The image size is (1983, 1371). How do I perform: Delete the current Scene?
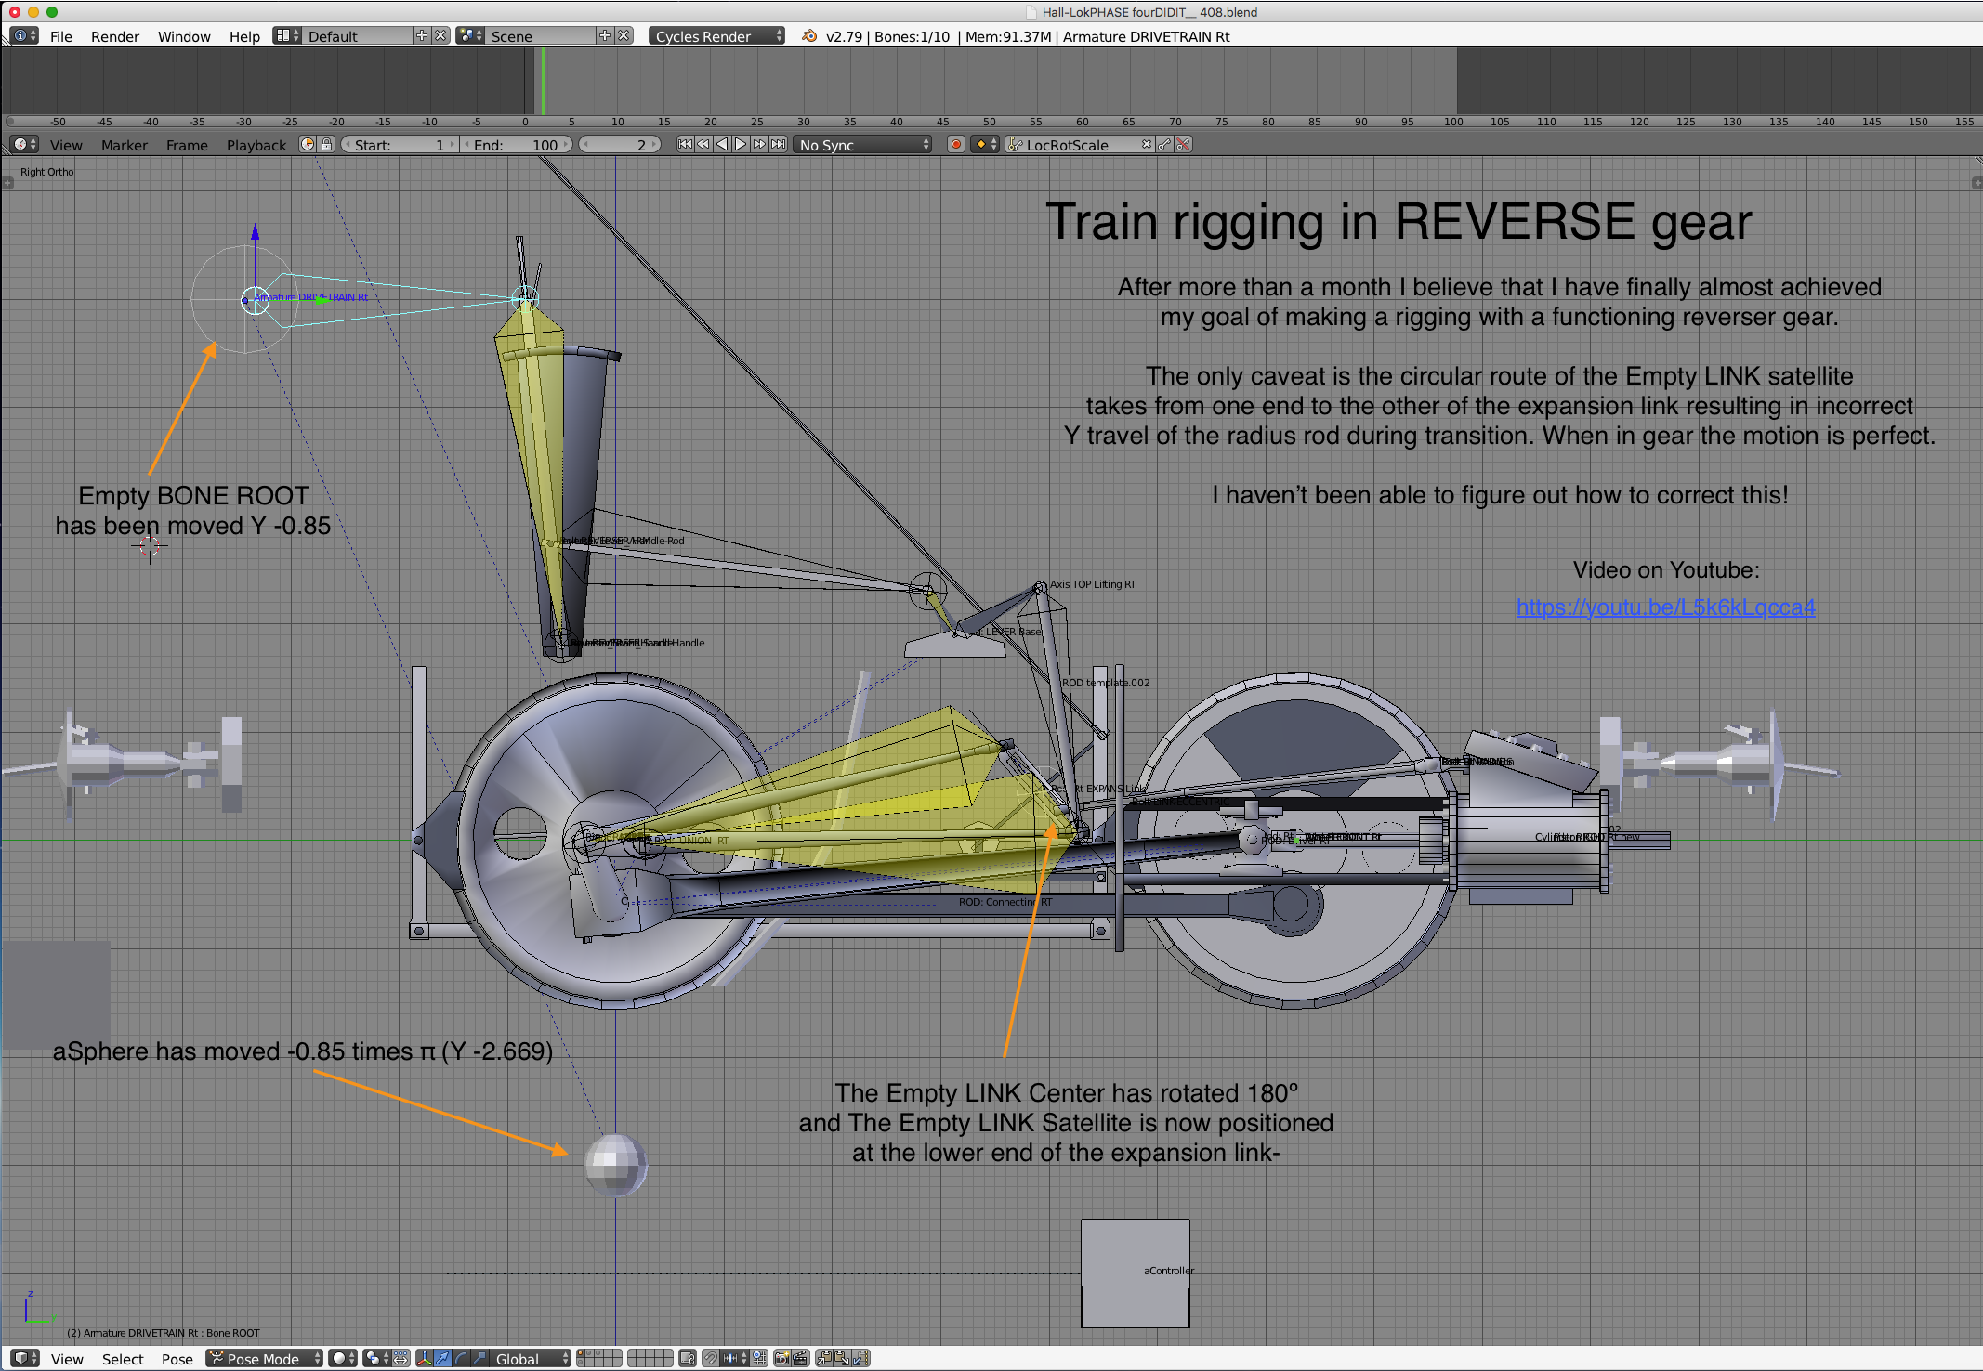[x=624, y=36]
